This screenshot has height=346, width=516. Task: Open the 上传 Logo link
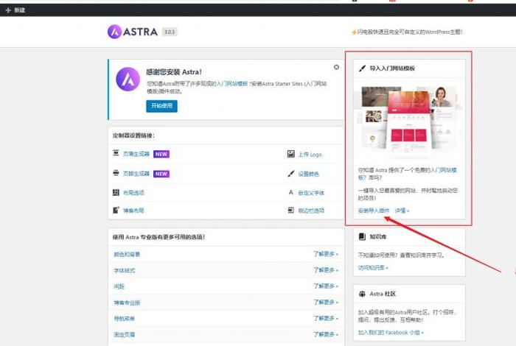click(310, 155)
